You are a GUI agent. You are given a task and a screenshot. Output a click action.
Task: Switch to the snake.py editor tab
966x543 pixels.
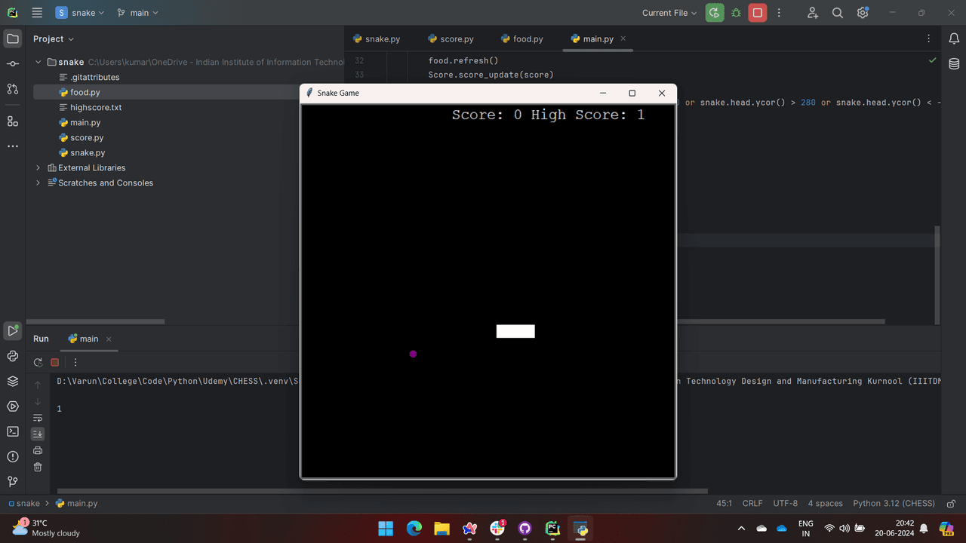pyautogui.click(x=377, y=38)
